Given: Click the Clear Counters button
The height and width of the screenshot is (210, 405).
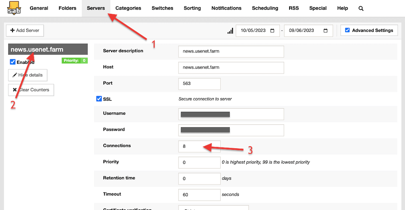Looking at the screenshot, I should (x=31, y=90).
